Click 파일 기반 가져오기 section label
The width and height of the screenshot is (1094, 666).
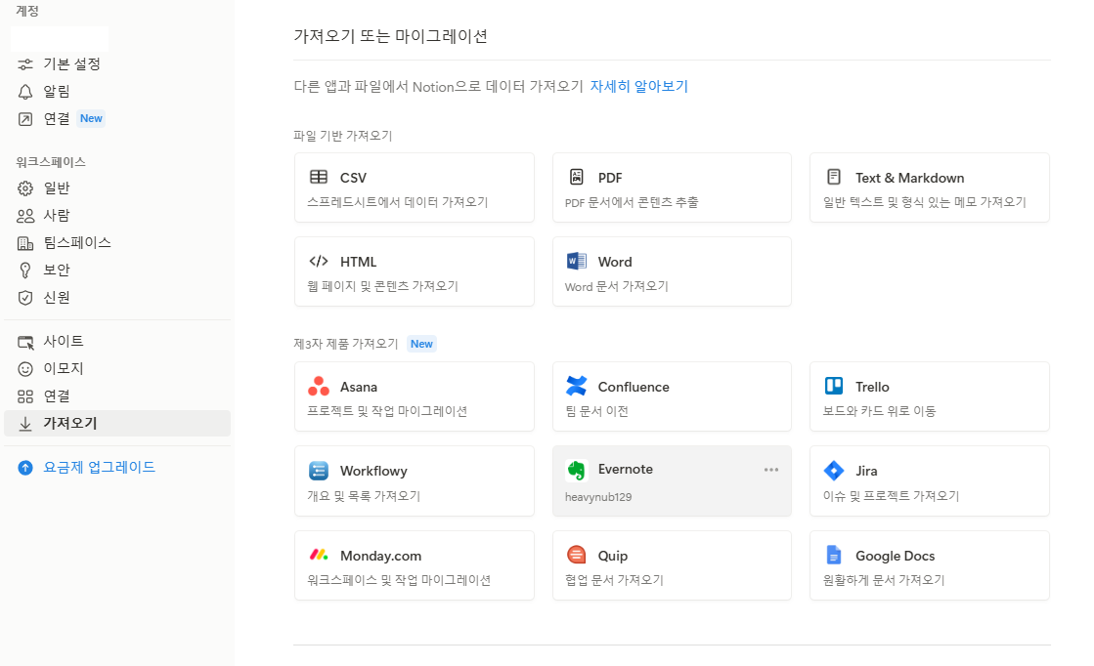(342, 135)
